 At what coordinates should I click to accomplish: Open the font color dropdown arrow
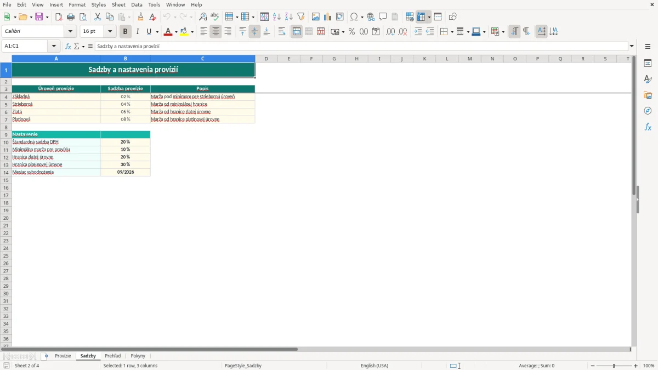click(x=175, y=32)
